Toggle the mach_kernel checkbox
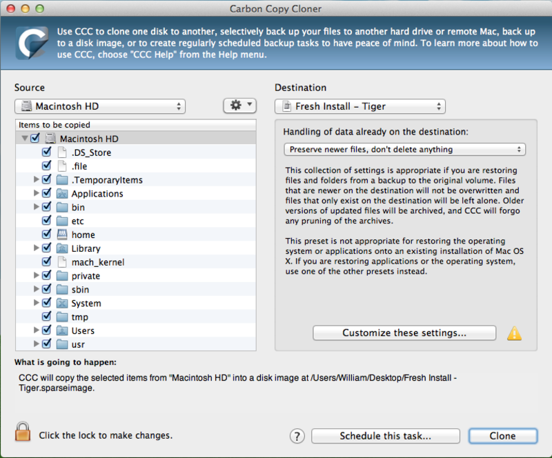552x458 pixels. [46, 261]
